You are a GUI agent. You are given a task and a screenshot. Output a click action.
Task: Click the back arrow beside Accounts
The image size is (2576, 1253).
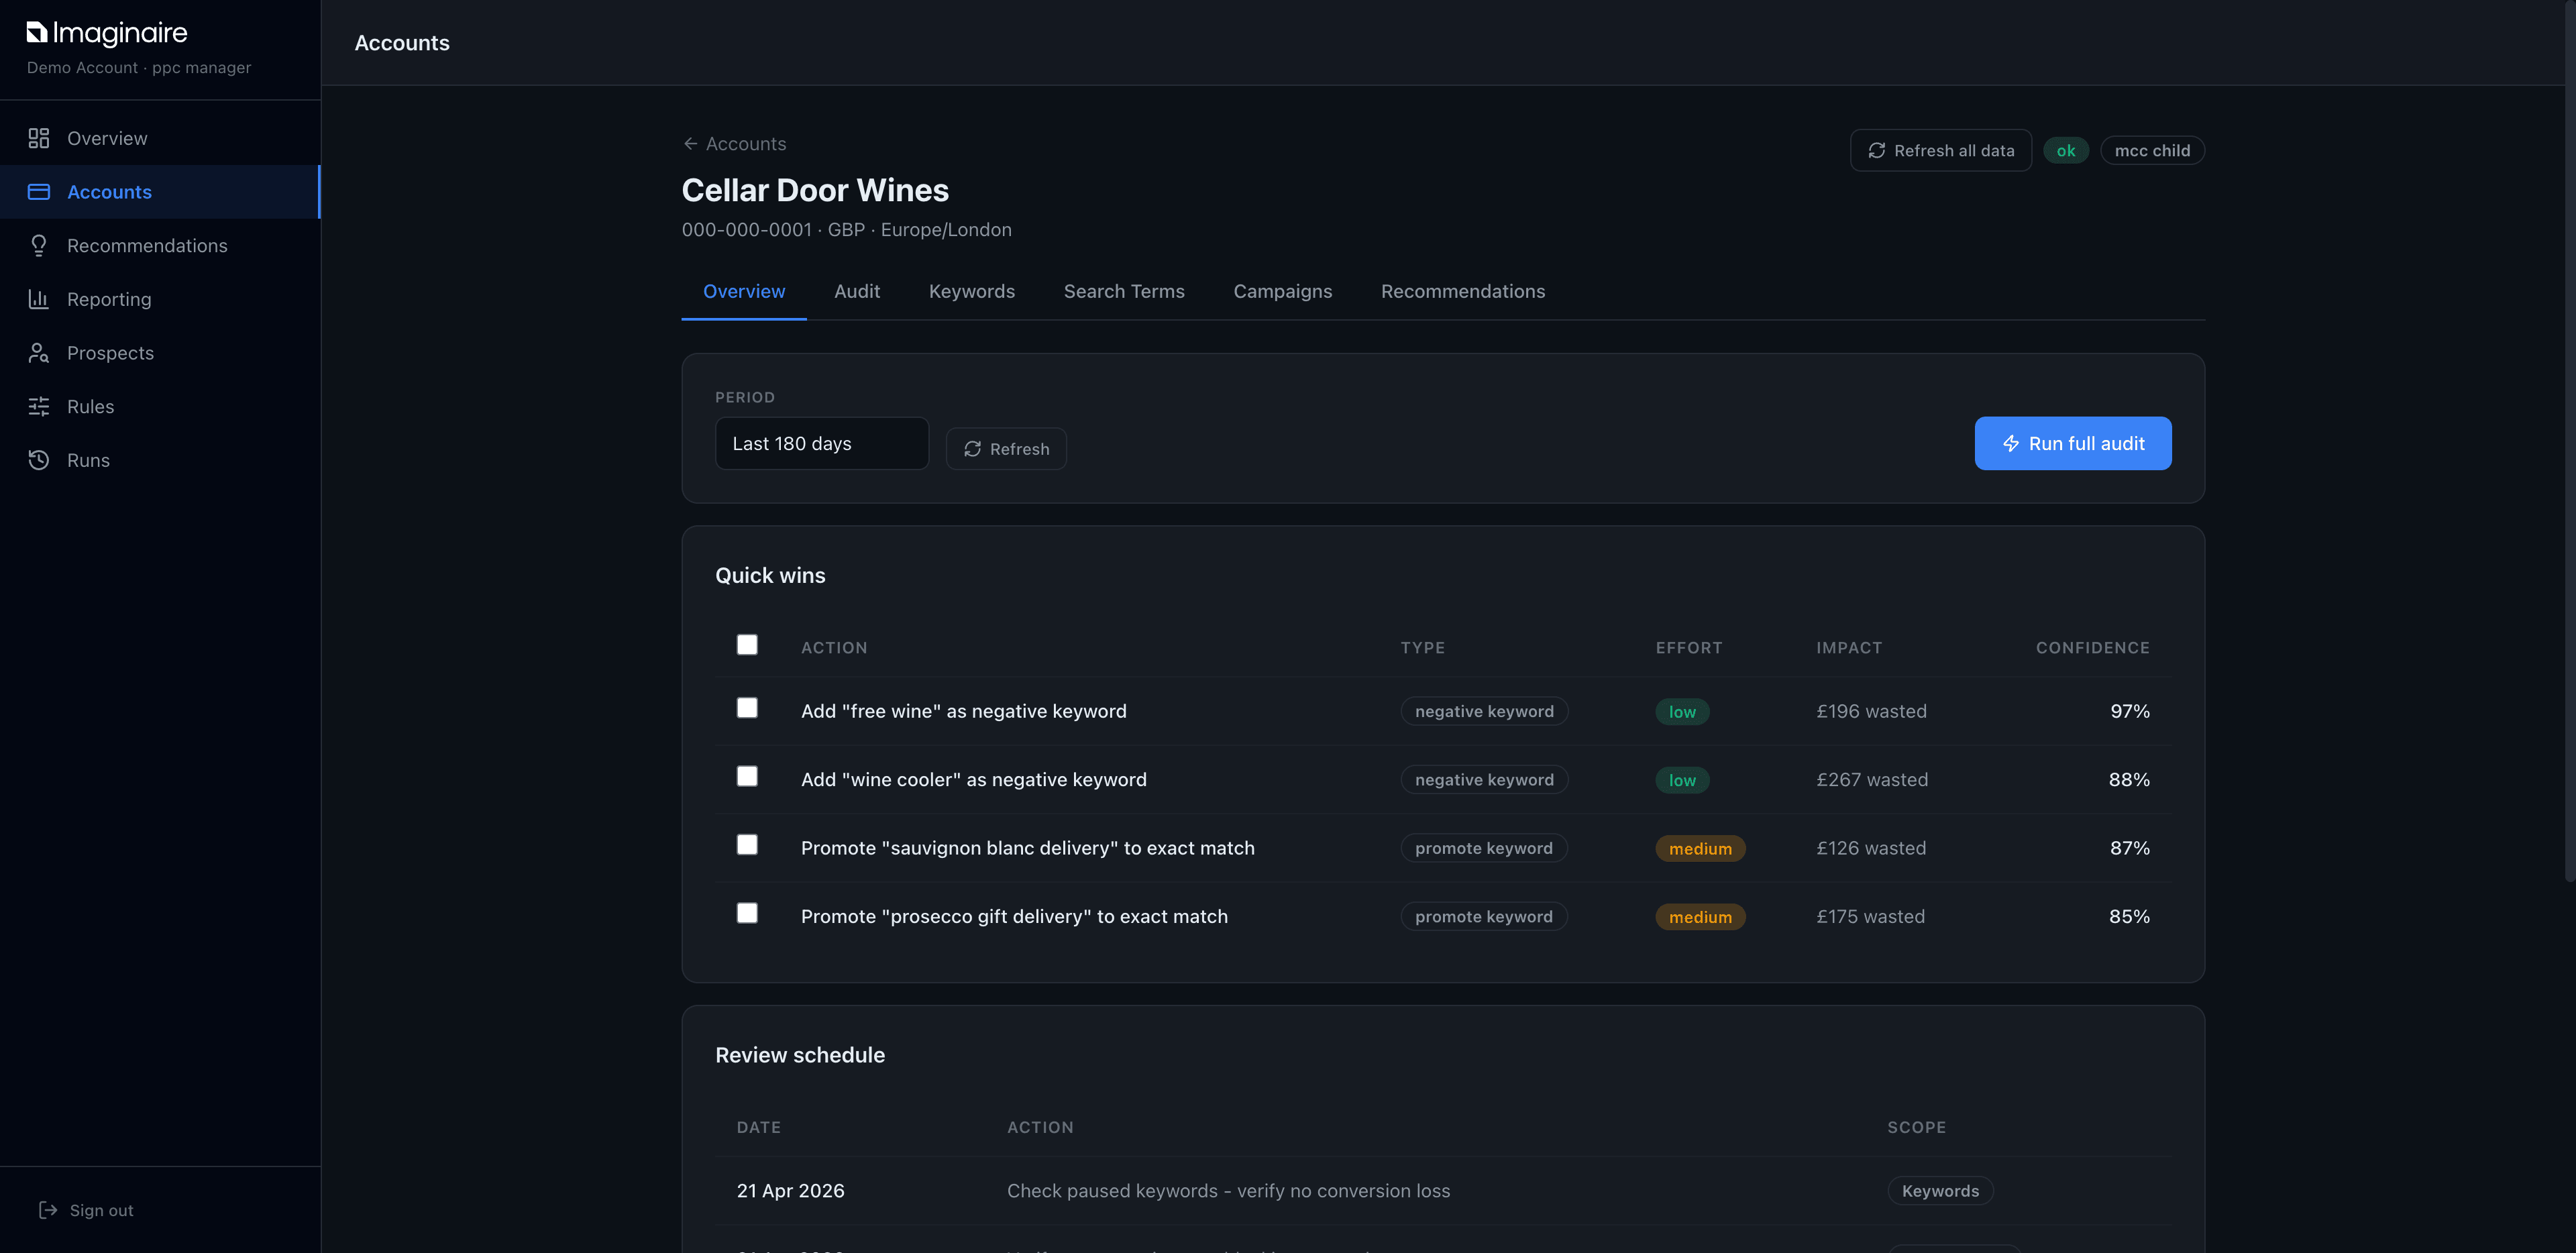pos(690,144)
